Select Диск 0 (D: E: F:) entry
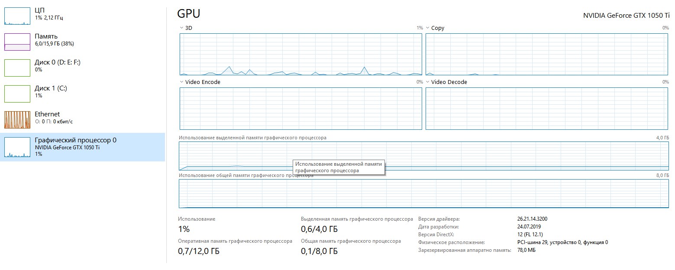The height and width of the screenshot is (270, 675). pos(57,62)
